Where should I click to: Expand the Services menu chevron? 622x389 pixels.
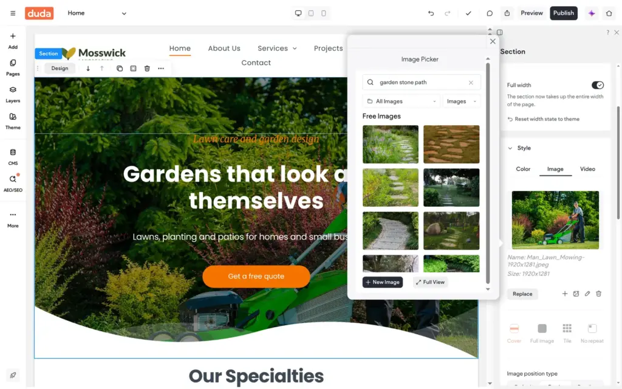[x=295, y=49]
